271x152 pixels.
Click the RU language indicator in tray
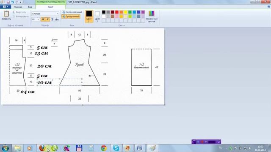click(221, 148)
